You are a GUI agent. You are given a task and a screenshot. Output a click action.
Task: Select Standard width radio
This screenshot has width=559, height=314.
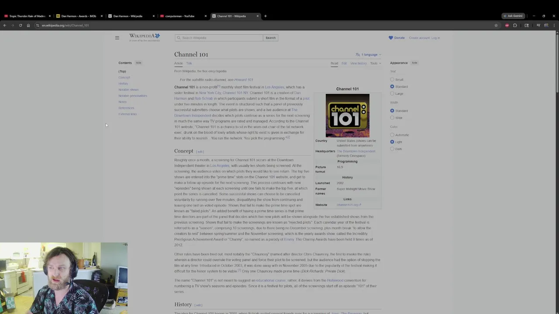point(392,111)
